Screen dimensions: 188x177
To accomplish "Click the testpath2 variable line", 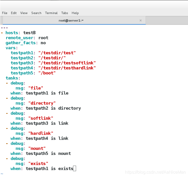I will 38,58.
